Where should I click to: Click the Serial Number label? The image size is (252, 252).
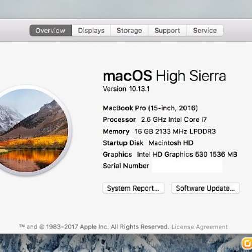point(126,166)
